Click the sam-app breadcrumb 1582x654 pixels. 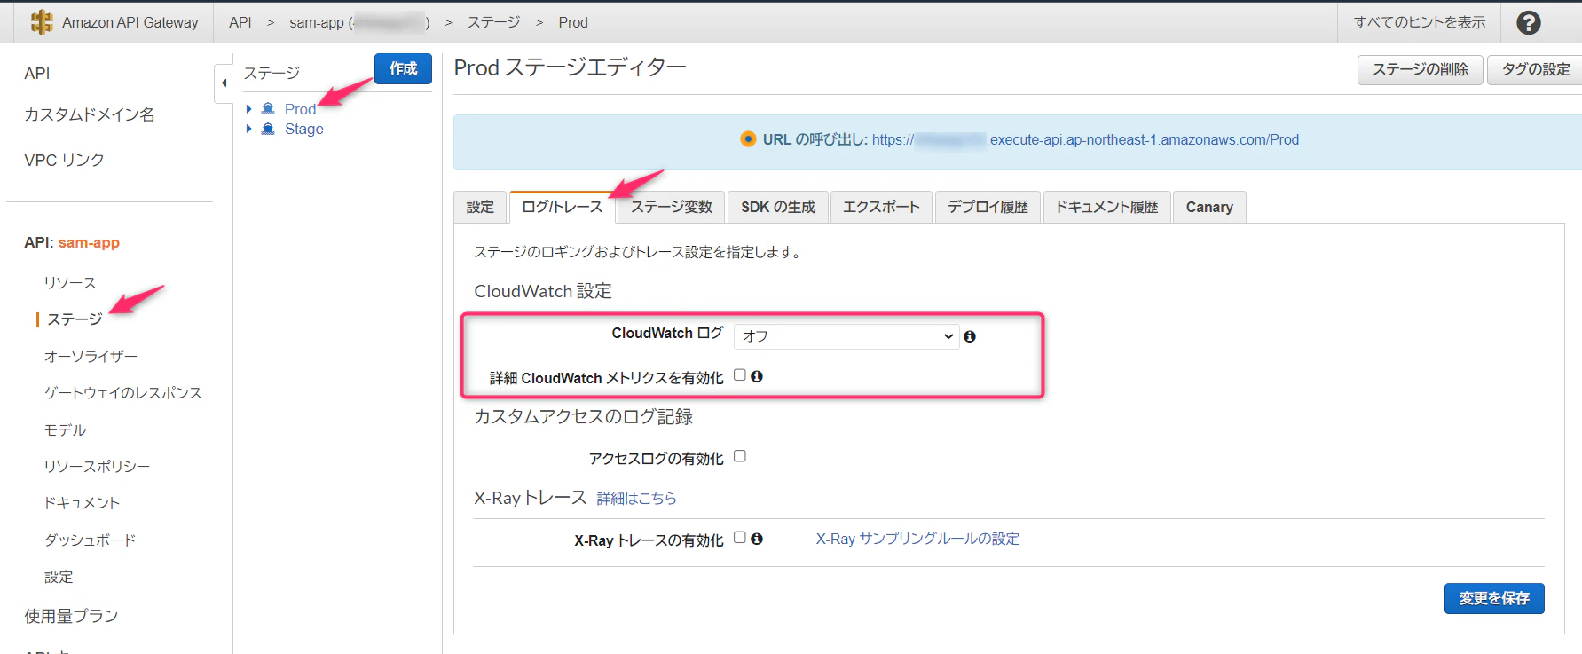[359, 22]
